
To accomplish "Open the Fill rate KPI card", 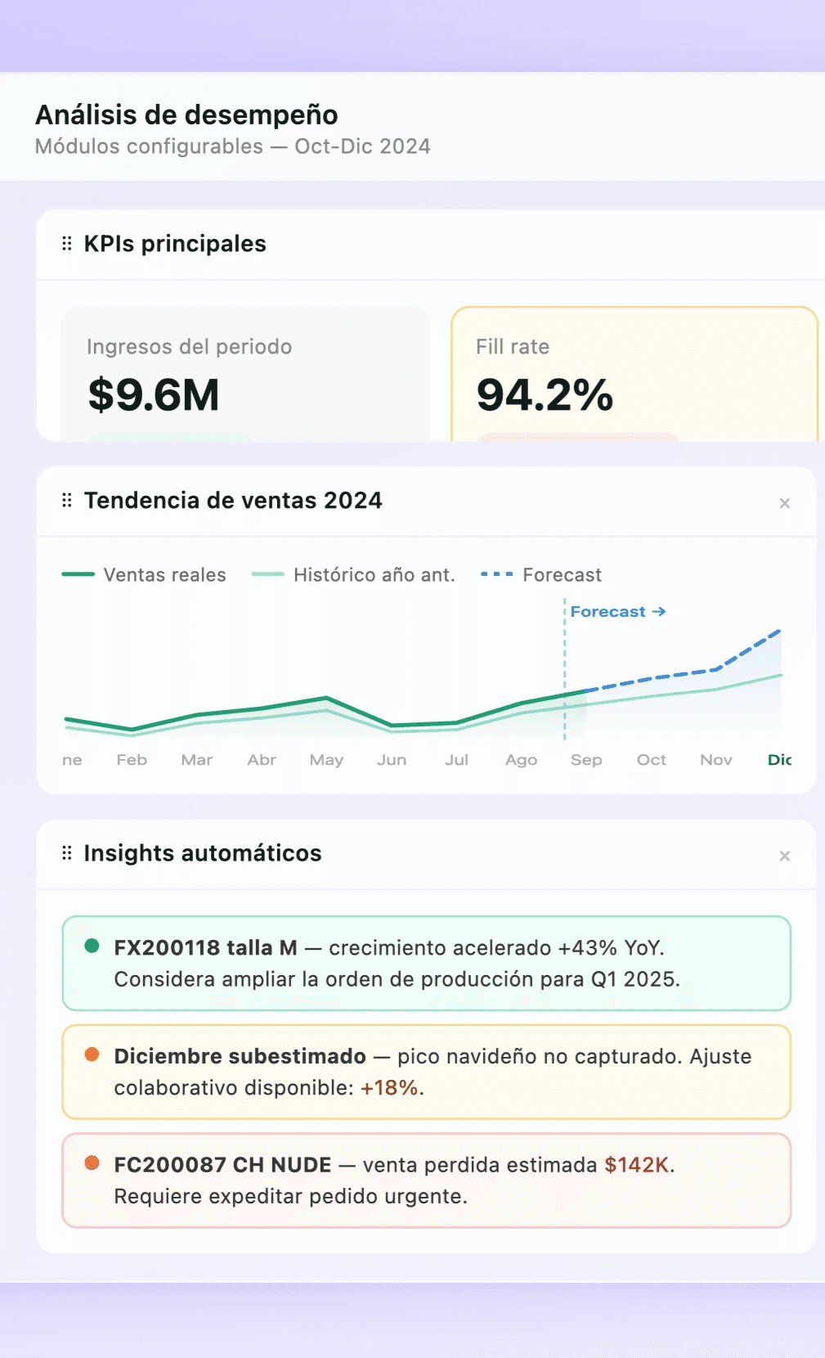I will tap(634, 374).
